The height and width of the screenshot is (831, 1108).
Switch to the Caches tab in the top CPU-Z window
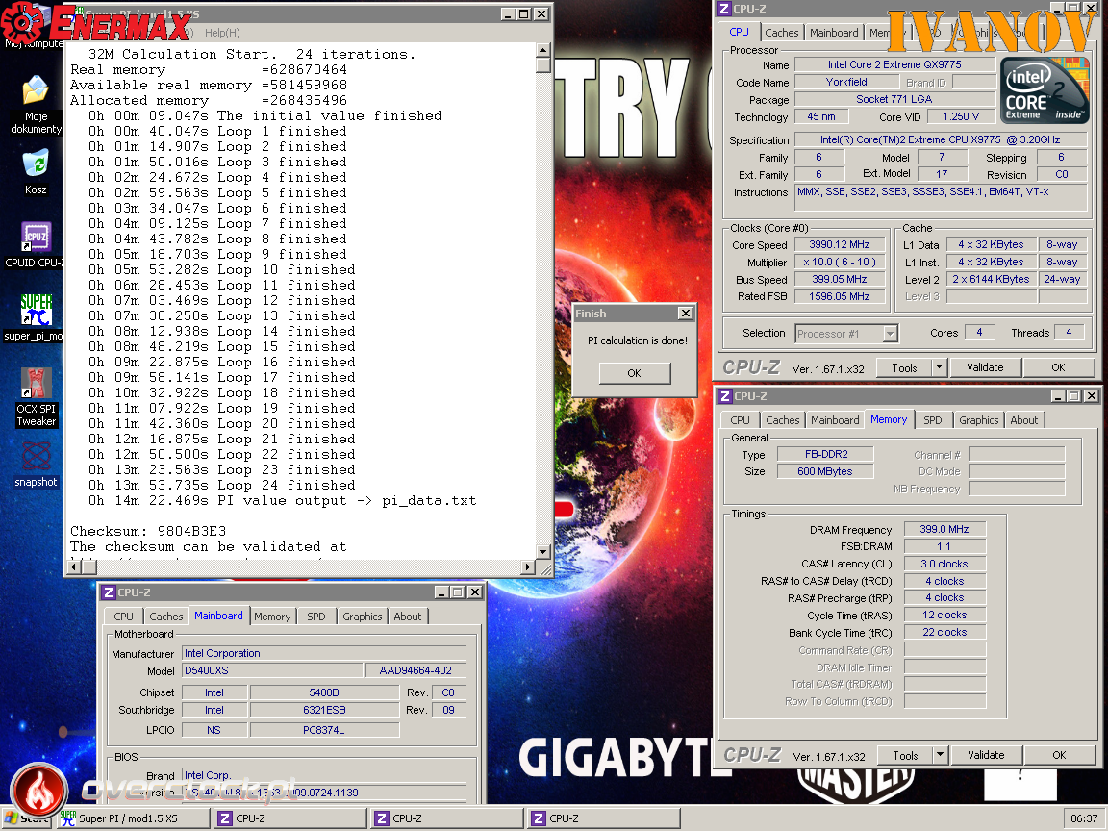(x=782, y=33)
